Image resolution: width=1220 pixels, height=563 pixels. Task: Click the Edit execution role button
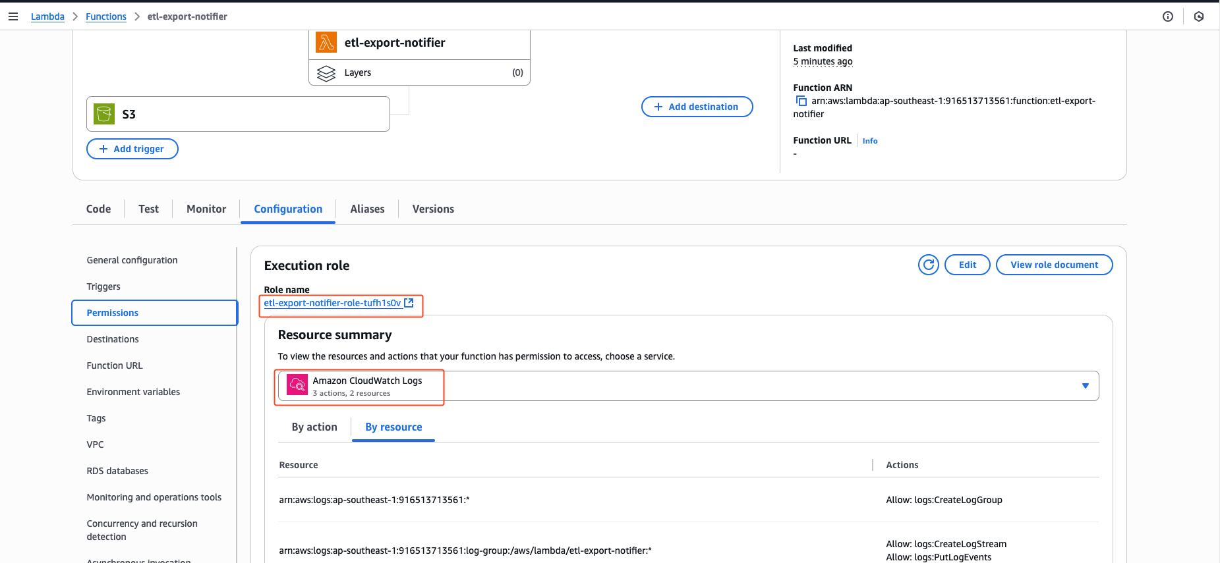pyautogui.click(x=968, y=265)
